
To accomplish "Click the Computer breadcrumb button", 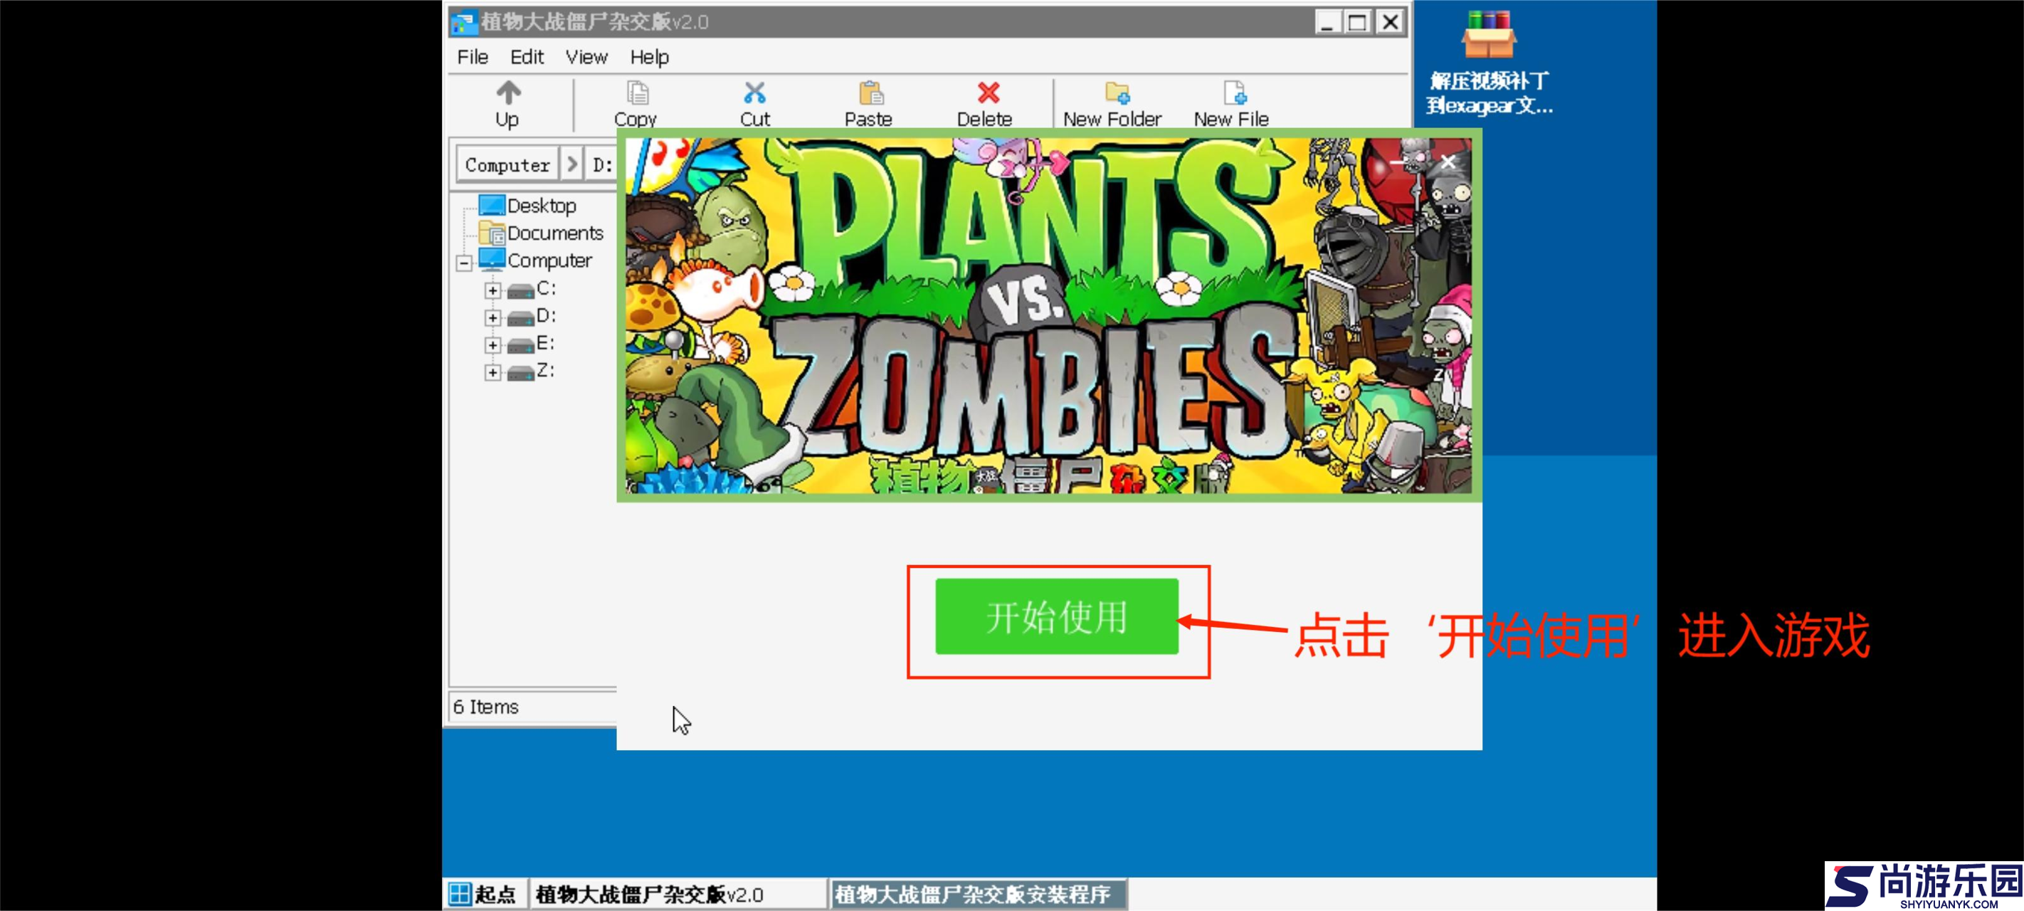I will (507, 164).
